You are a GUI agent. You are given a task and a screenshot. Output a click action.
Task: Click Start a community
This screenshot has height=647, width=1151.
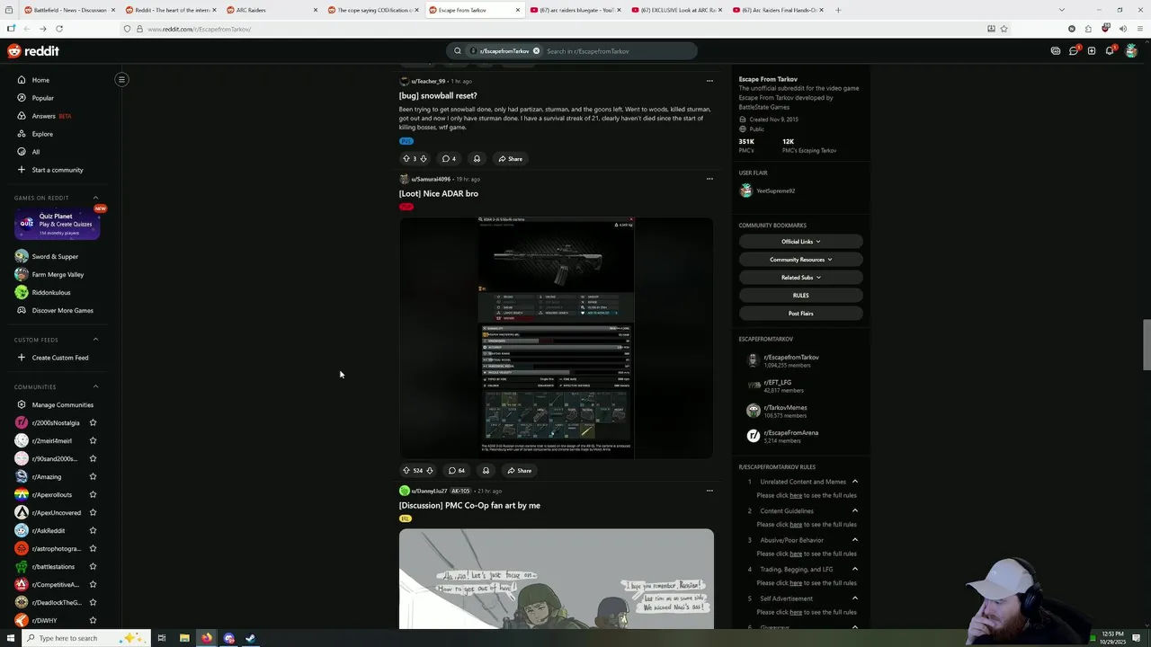pos(59,170)
